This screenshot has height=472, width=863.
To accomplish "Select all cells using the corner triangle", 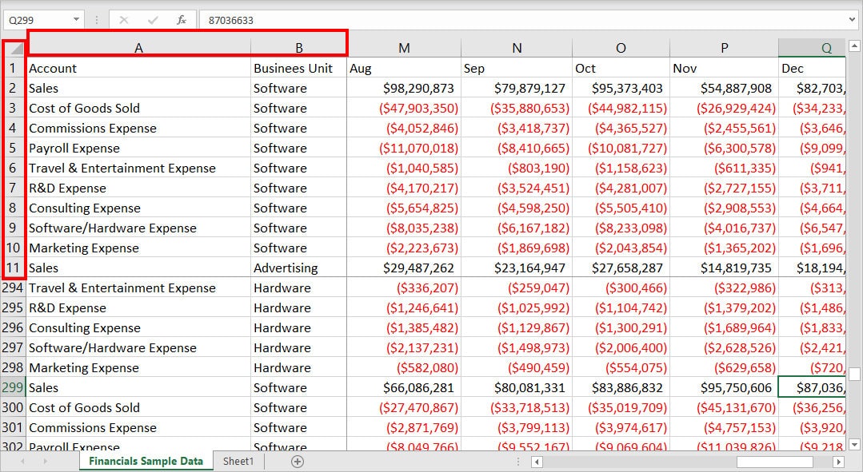I will (x=14, y=47).
